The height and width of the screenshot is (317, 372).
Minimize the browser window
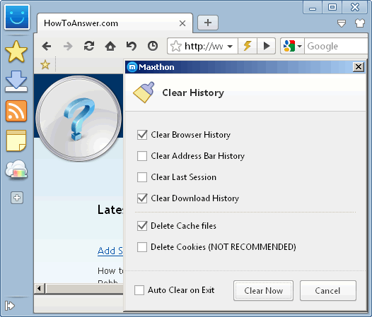pos(313,8)
